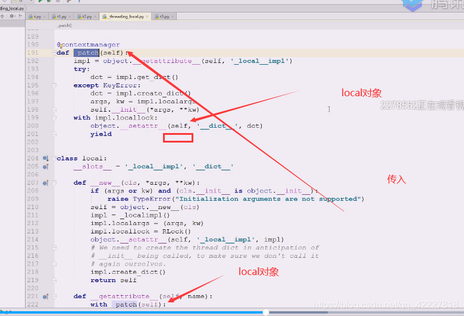Close the t.py tab
This screenshot has height=316, width=464.
click(45, 17)
